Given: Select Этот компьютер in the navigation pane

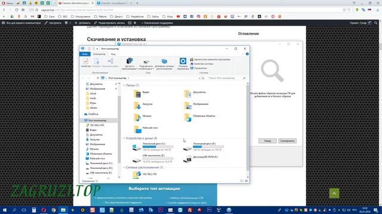Looking at the screenshot, I should coord(97,120).
